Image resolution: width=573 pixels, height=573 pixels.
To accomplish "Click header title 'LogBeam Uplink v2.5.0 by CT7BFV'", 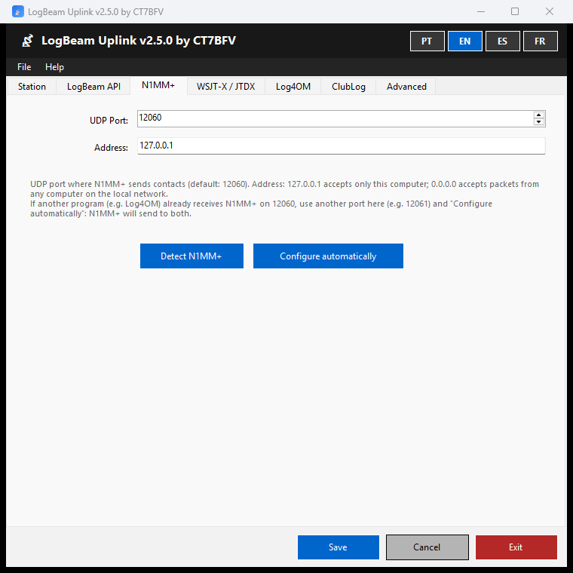I will (139, 41).
